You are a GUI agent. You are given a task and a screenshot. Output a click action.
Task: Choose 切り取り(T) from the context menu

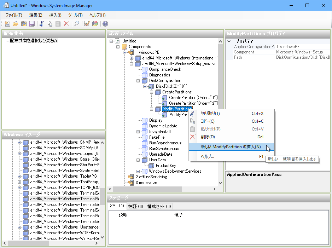231,114
